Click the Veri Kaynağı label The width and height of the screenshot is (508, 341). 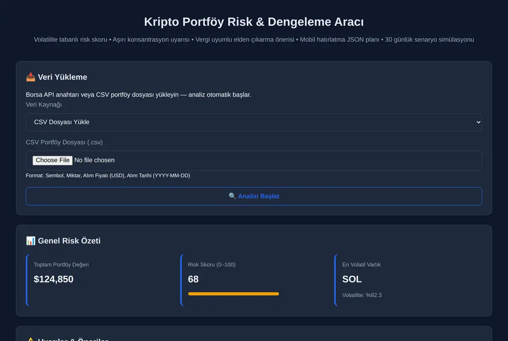click(44, 104)
